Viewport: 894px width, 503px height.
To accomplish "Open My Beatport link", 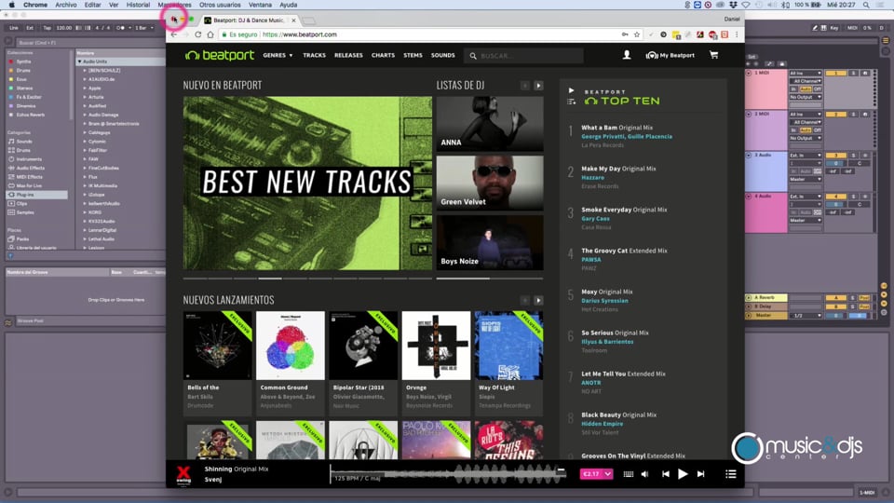I will 670,55.
